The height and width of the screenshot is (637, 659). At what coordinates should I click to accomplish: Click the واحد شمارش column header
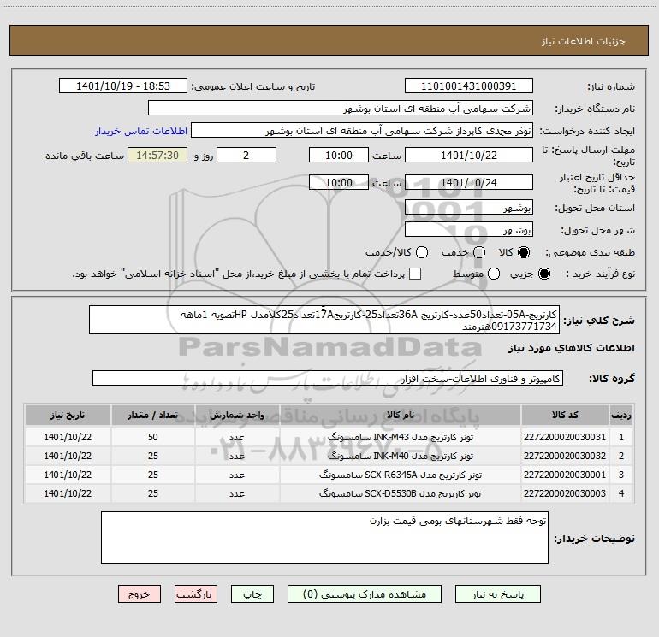pyautogui.click(x=237, y=416)
